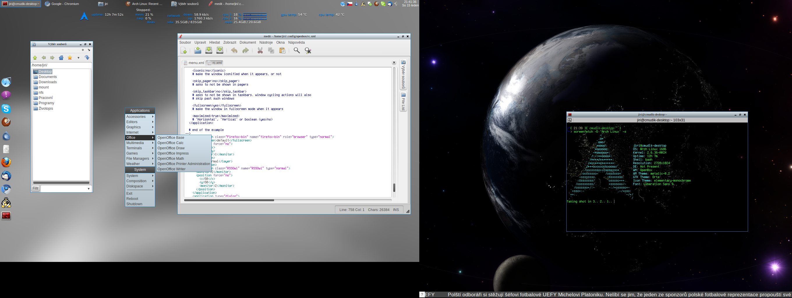792x298 pixels.
Task: Launch the purple exclamation chat icon in dock
Action: (x=6, y=95)
